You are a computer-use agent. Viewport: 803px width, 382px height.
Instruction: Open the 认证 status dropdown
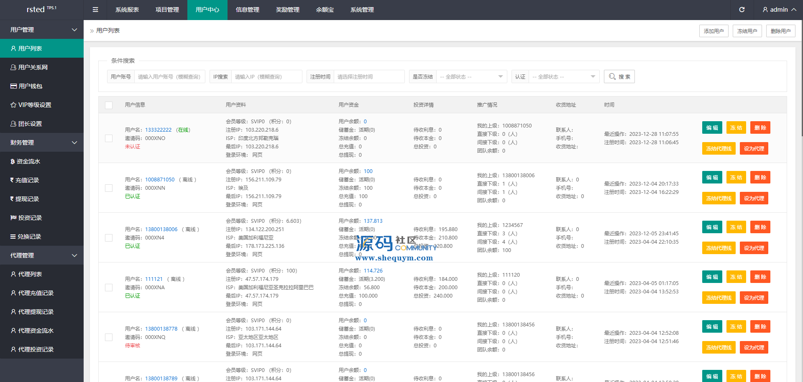(564, 76)
